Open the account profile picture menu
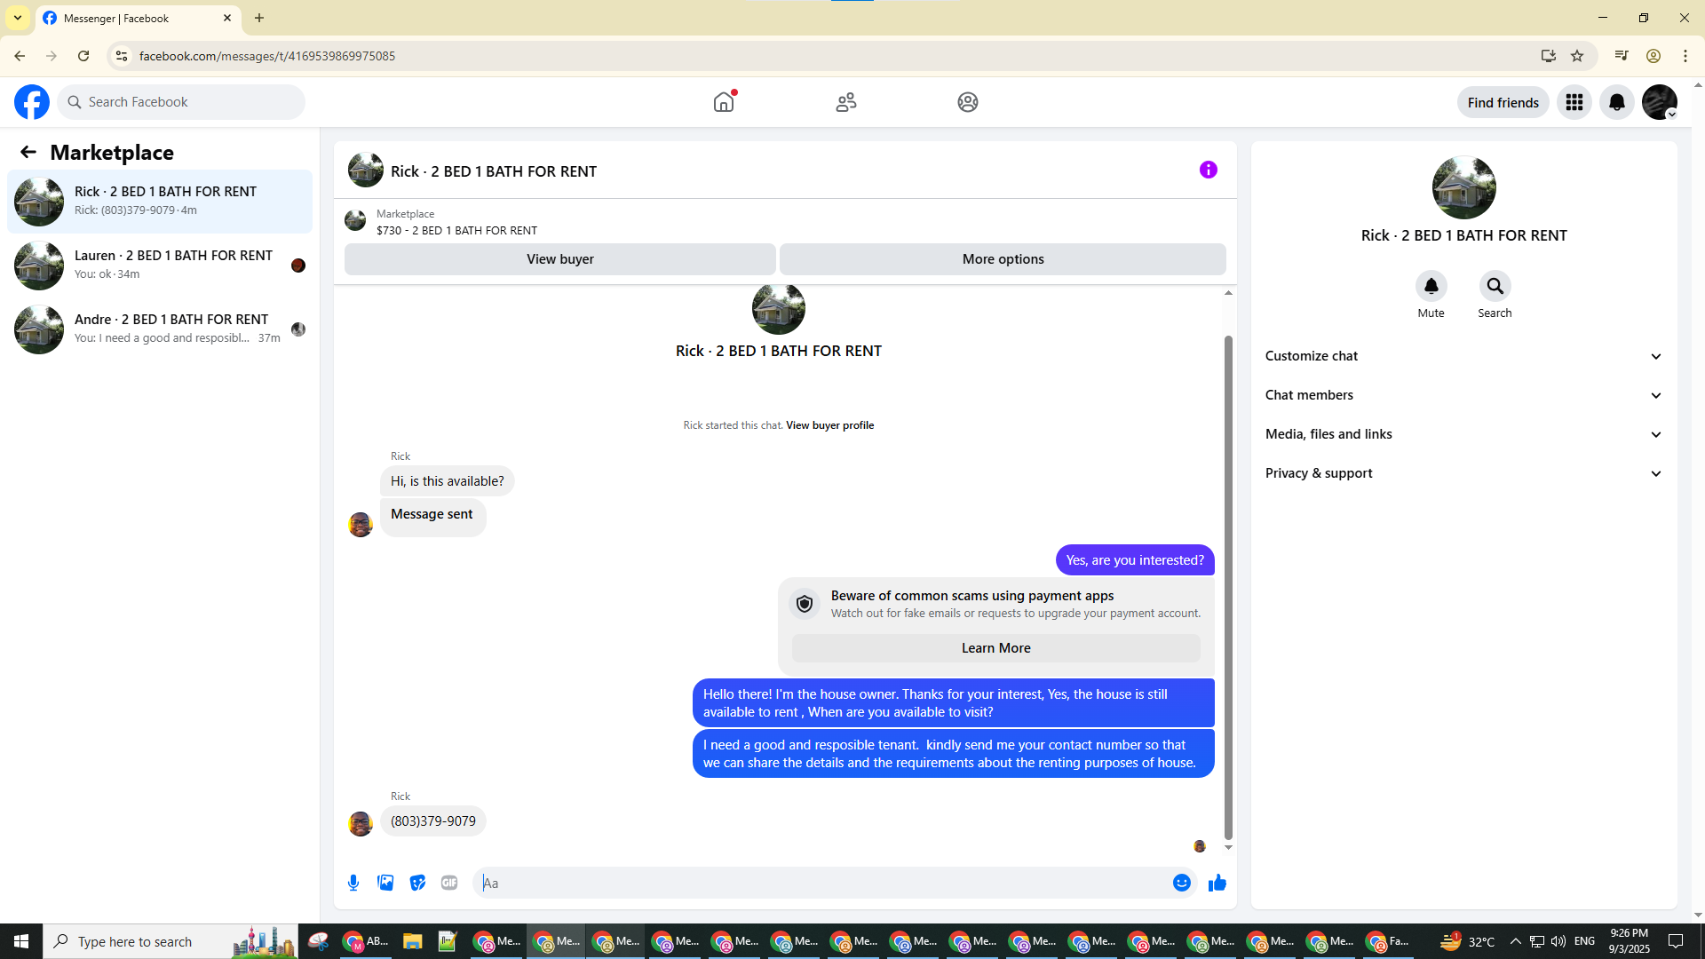Viewport: 1705px width, 959px height. pyautogui.click(x=1660, y=102)
